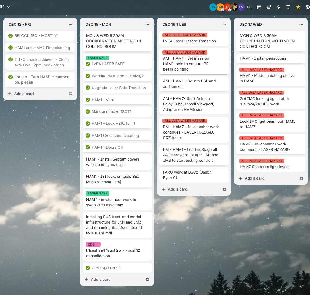Screen dimensions: 310x295
Task: Click the TS member avatar
Action: [213, 7]
